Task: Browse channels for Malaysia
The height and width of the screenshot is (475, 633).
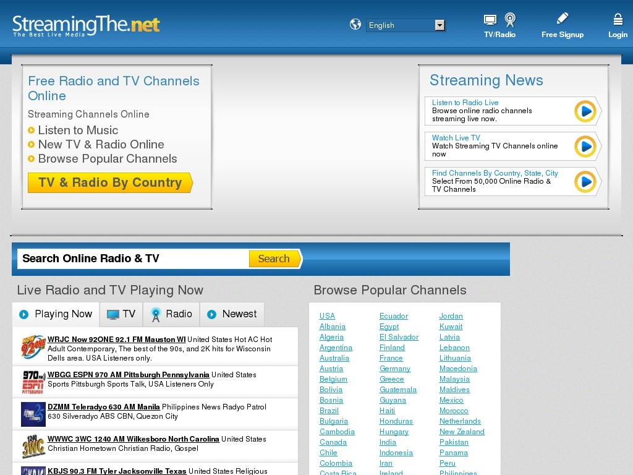Action: (x=454, y=379)
